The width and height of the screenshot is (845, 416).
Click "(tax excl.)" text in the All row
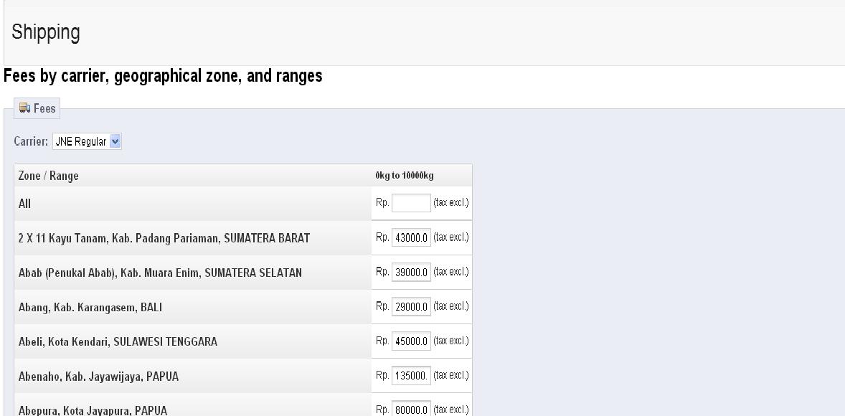[451, 203]
